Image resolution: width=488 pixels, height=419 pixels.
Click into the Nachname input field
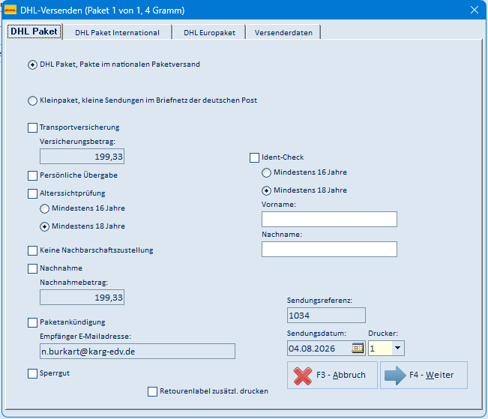pos(329,249)
